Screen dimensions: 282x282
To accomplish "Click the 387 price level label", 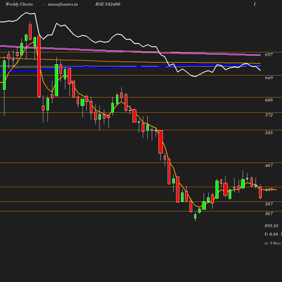I will [269, 204].
